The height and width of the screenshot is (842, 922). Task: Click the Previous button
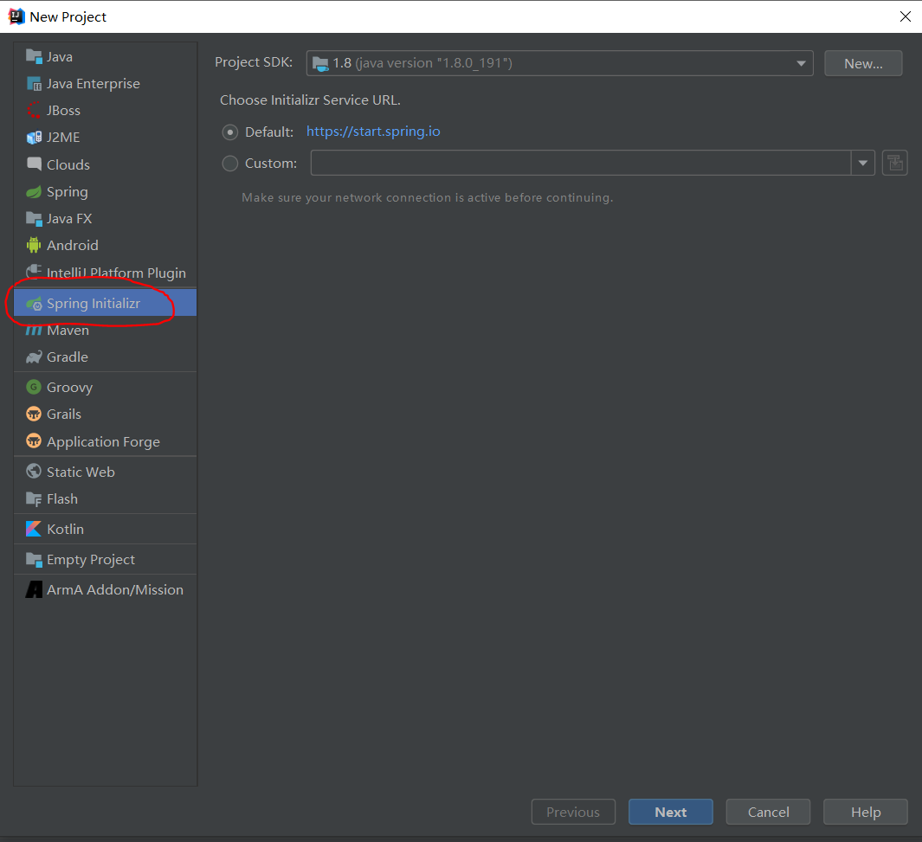[x=573, y=812]
